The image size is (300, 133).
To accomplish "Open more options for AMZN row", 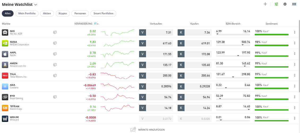I will (295, 64).
